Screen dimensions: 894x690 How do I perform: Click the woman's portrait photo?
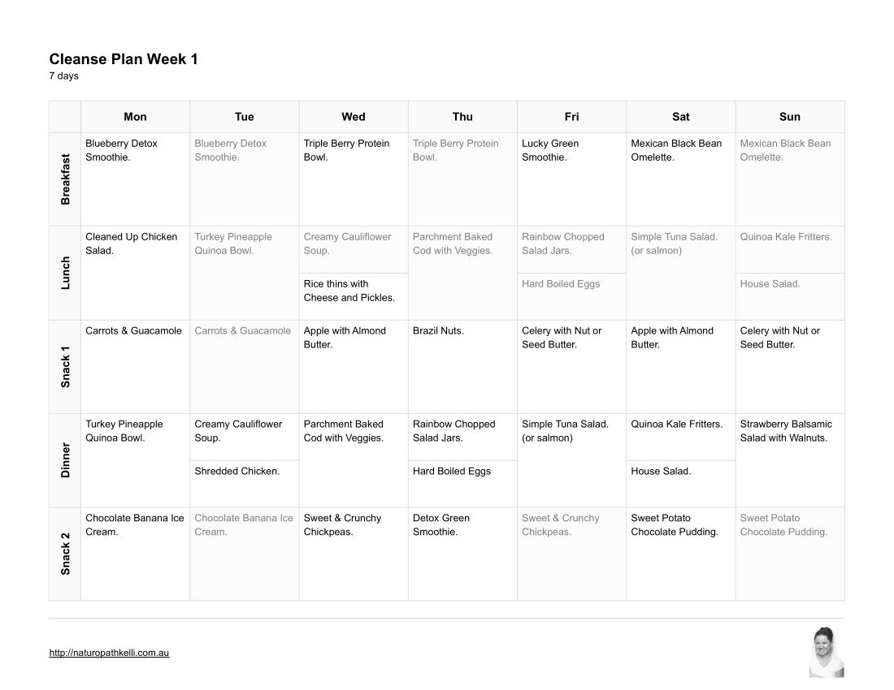click(x=827, y=652)
